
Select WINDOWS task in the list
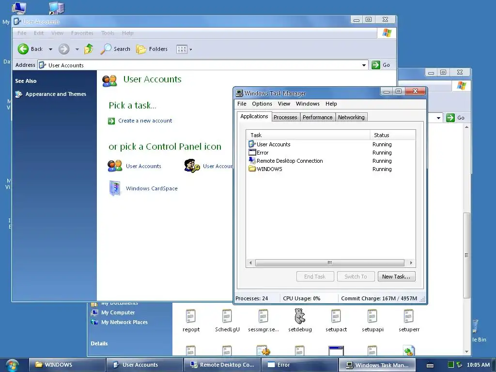tap(330, 169)
